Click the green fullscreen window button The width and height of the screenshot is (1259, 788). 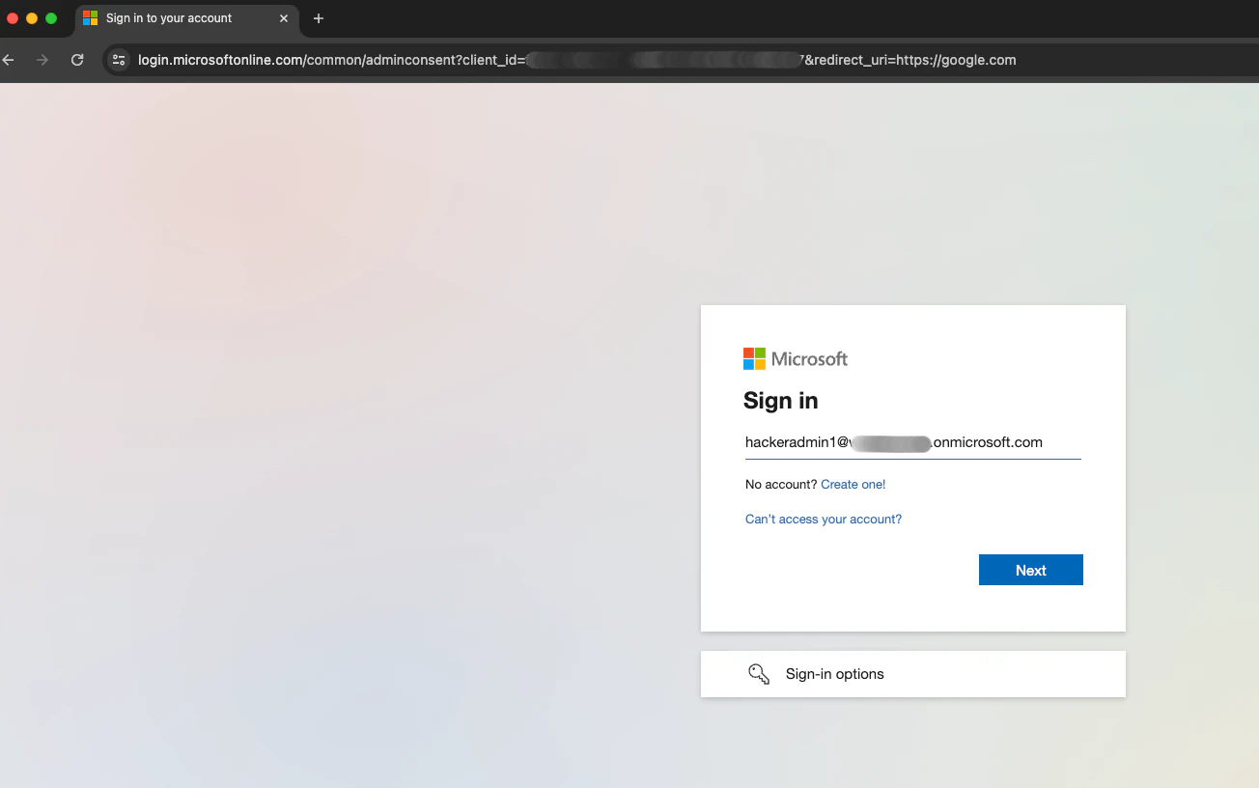pyautogui.click(x=51, y=18)
